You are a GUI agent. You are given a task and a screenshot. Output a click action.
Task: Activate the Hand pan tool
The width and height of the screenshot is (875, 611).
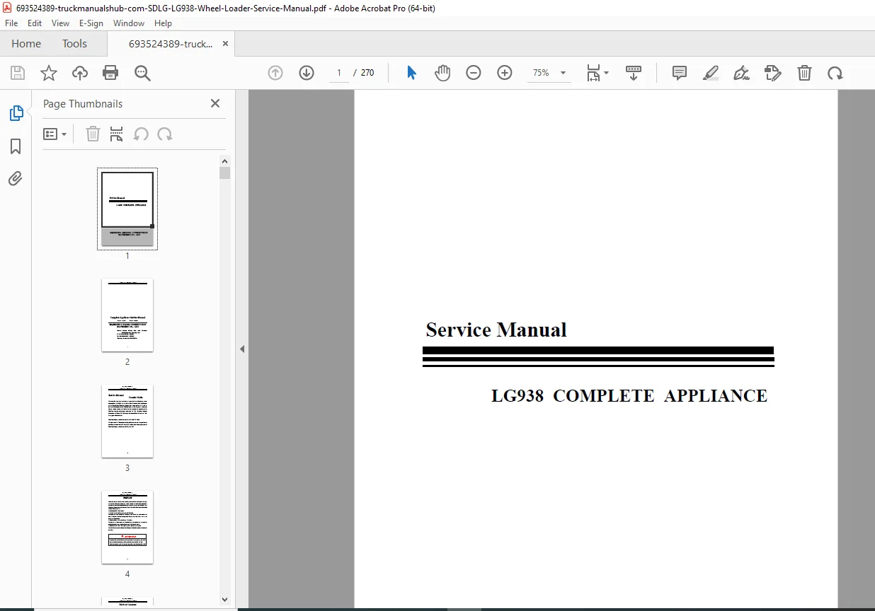442,73
